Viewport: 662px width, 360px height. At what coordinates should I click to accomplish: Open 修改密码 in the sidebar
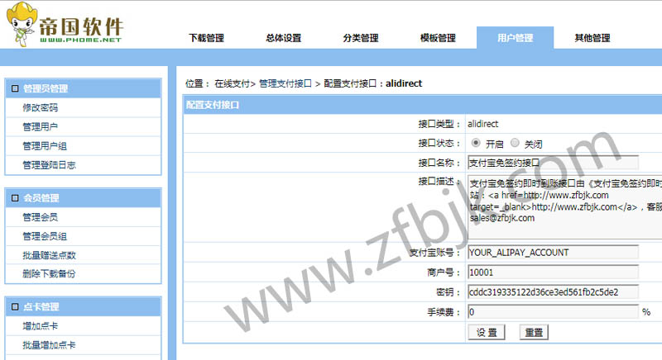(x=40, y=108)
